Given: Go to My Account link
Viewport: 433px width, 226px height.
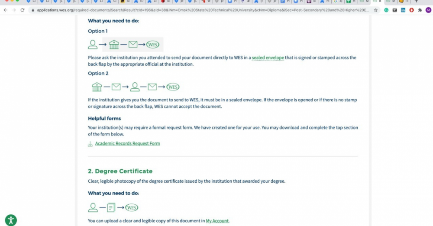Looking at the screenshot, I should (x=217, y=221).
